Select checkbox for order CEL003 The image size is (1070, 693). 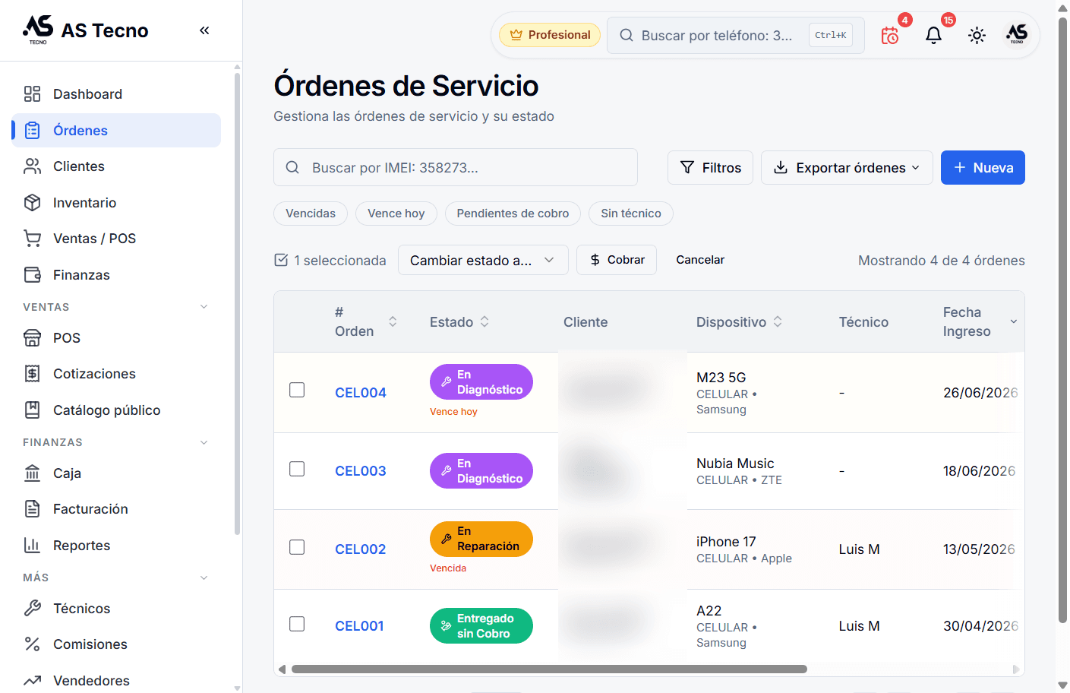297,469
